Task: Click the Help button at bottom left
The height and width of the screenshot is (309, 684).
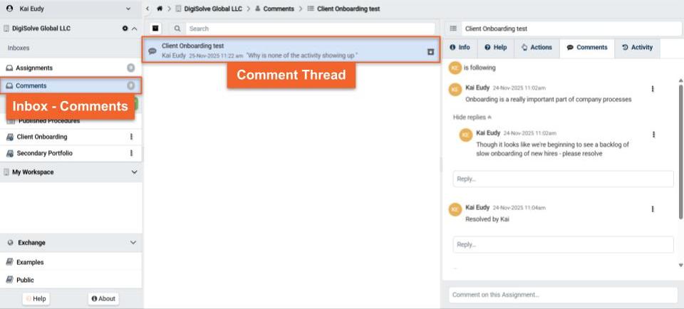Action: (x=36, y=298)
